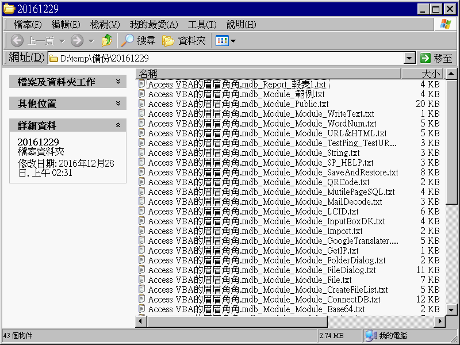Click 2.74 MB in status bar
The image size is (460, 345).
click(332, 336)
